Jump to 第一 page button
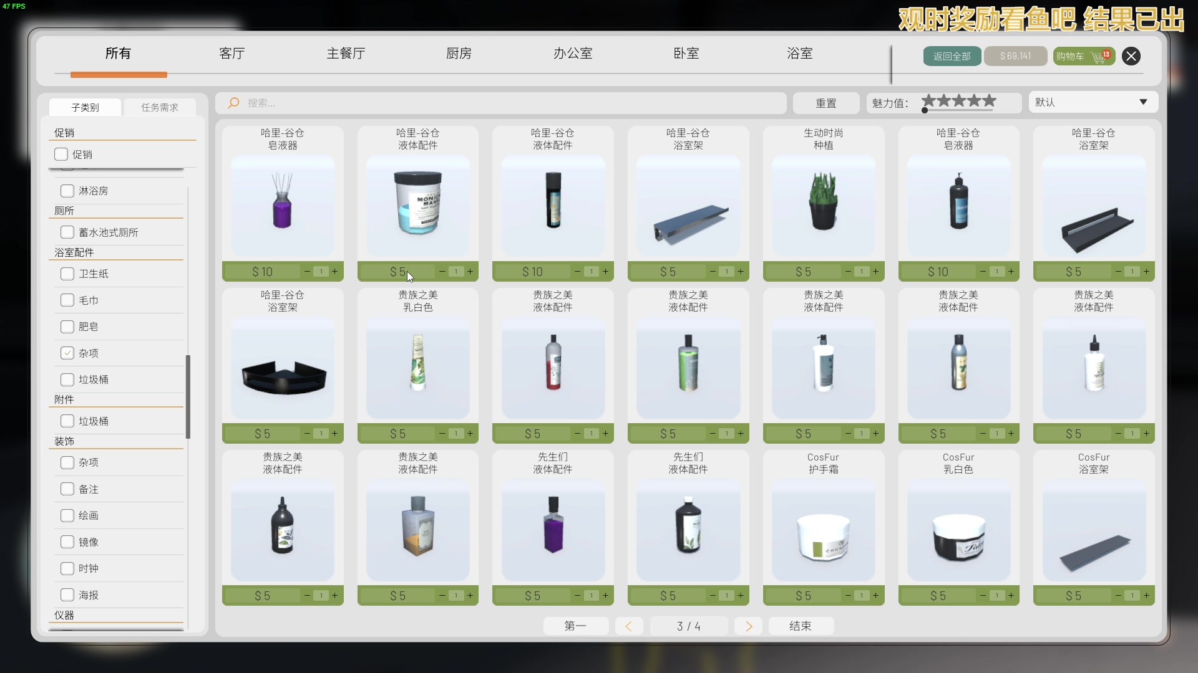Viewport: 1198px width, 673px height. (575, 626)
